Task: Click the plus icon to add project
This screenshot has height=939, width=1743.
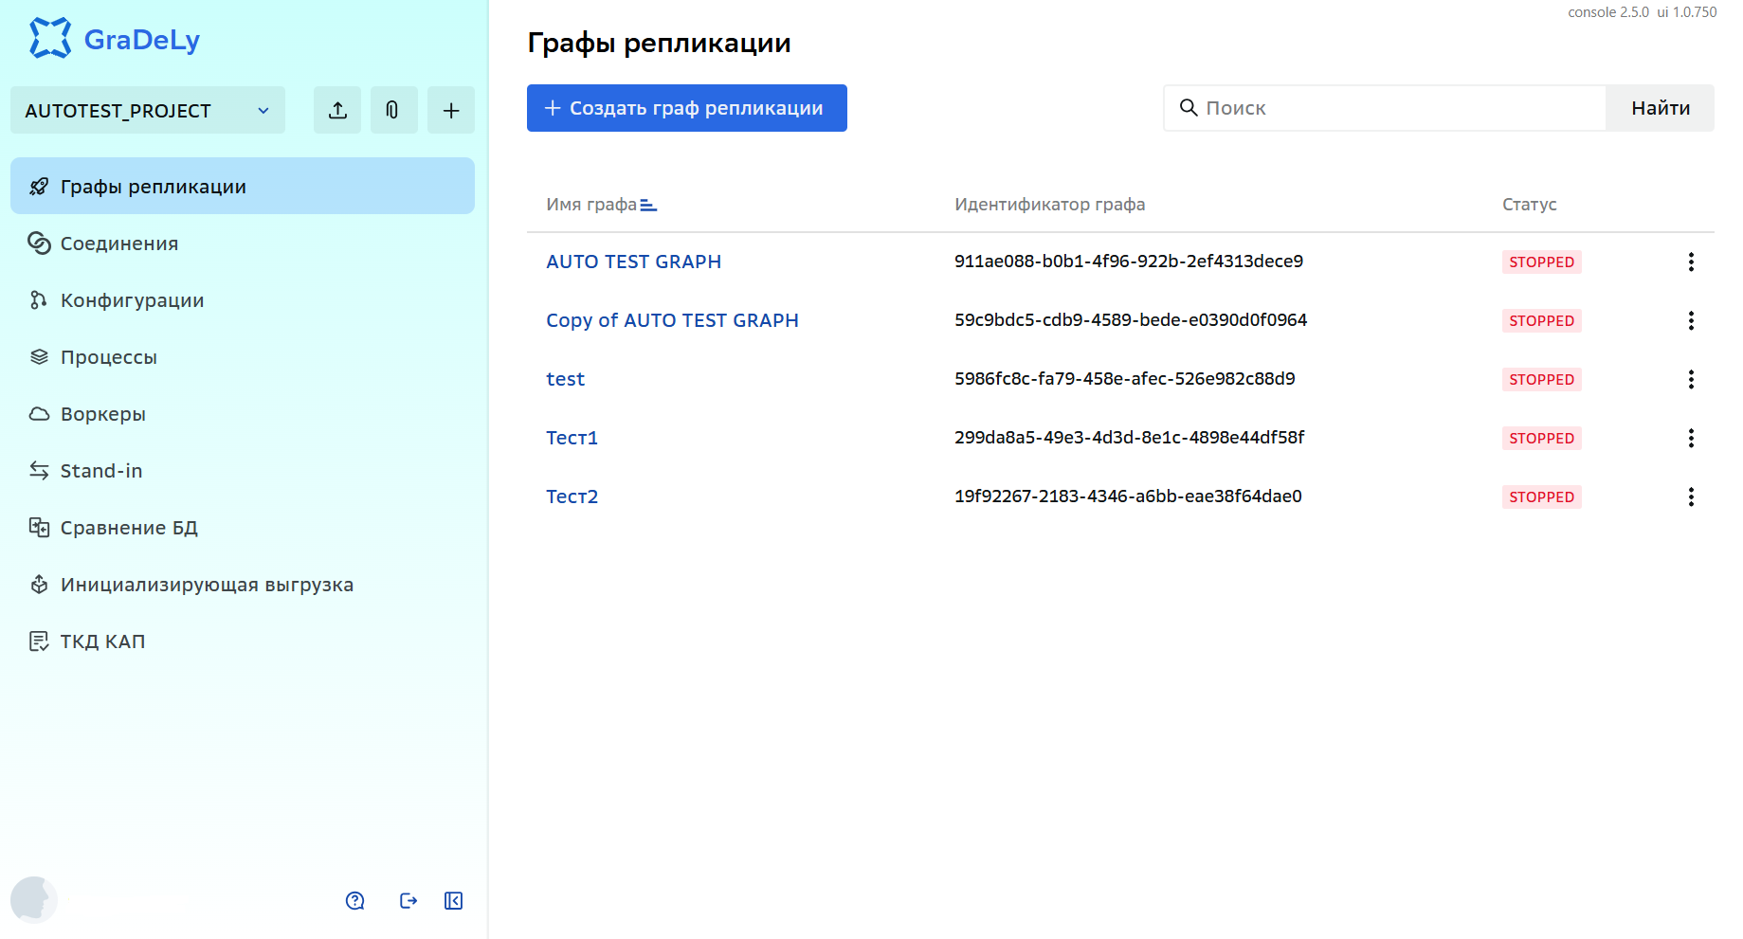Action: [451, 110]
